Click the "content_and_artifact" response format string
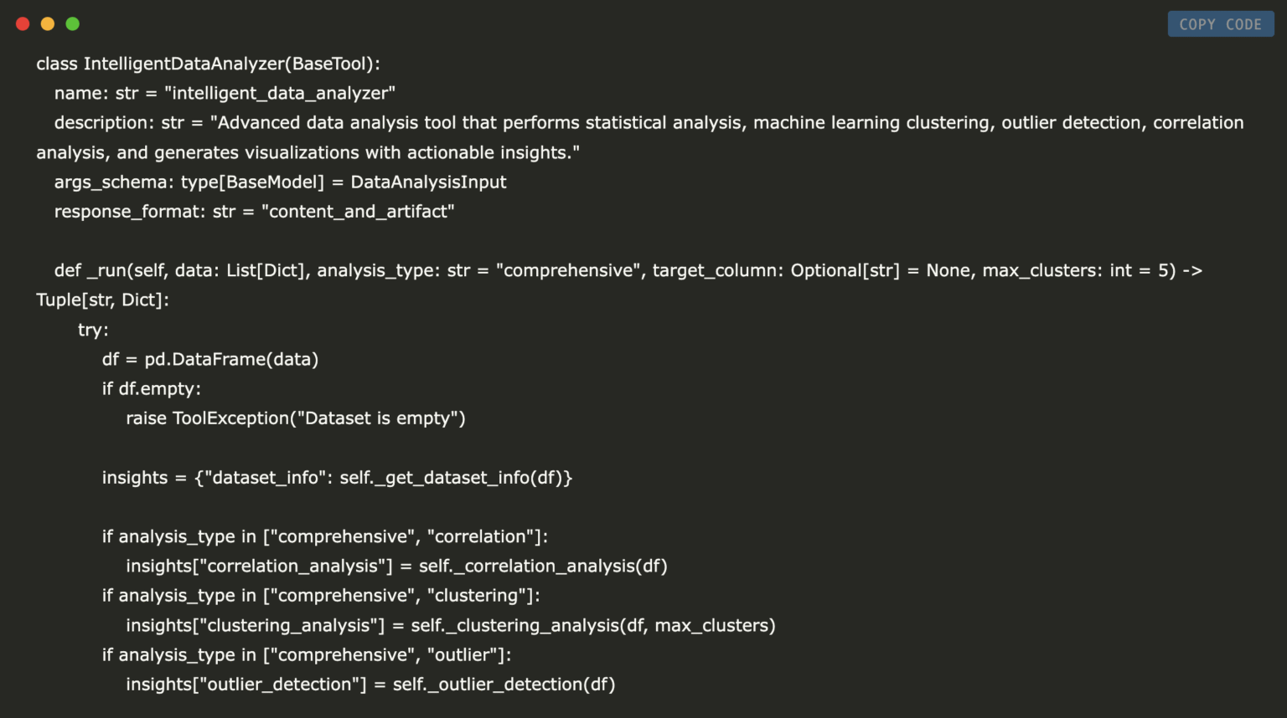The height and width of the screenshot is (718, 1287). (x=358, y=212)
